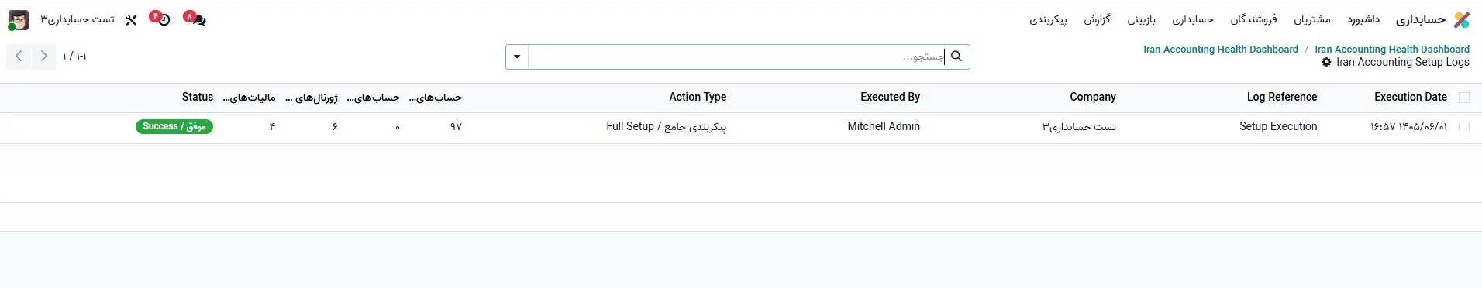
Task: Sort by the Execution Date column header
Action: tap(1410, 97)
